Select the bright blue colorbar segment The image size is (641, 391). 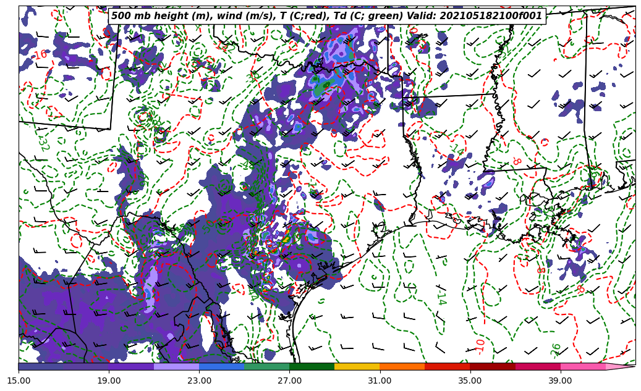[x=221, y=367]
